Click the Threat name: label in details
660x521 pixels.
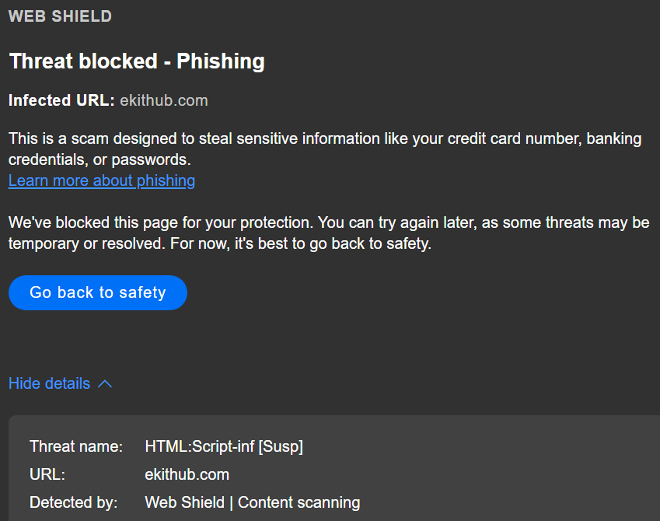pyautogui.click(x=76, y=446)
